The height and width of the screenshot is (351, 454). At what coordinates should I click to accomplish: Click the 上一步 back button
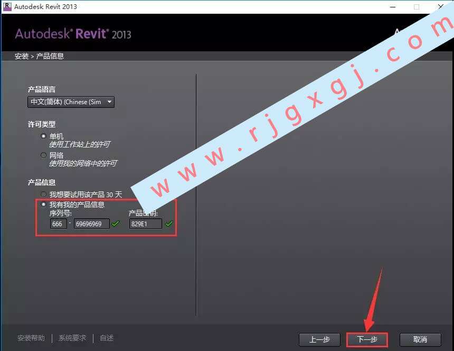(x=319, y=339)
